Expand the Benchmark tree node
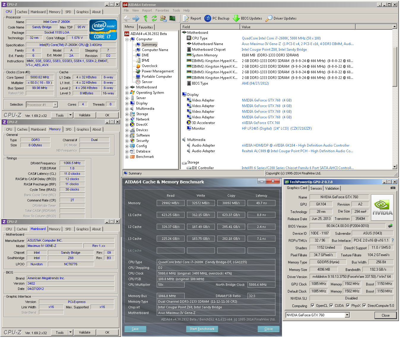 [127, 157]
